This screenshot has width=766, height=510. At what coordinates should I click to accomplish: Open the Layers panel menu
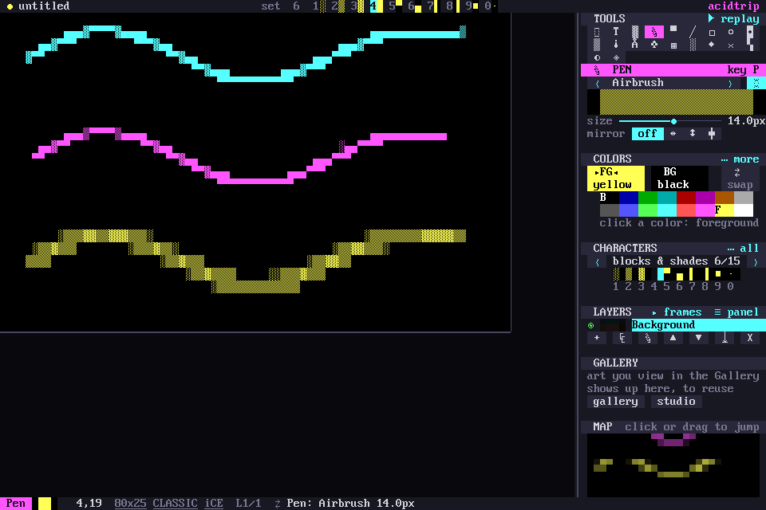pos(736,312)
